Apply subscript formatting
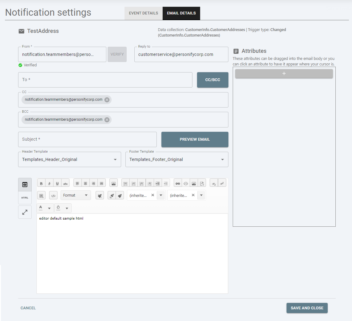 pos(214,183)
